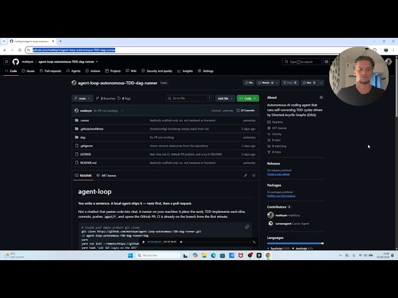The image size is (398, 298).
Task: Click the Go to file search field
Action: (190, 98)
